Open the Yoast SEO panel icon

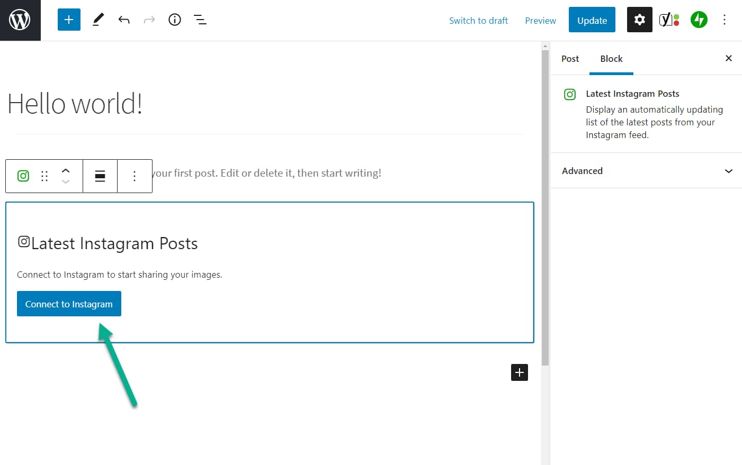click(669, 20)
